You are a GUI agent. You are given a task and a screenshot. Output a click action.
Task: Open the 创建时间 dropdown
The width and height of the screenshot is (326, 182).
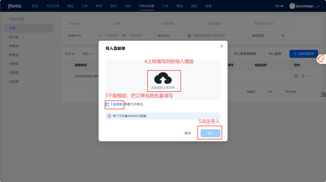coord(80,36)
